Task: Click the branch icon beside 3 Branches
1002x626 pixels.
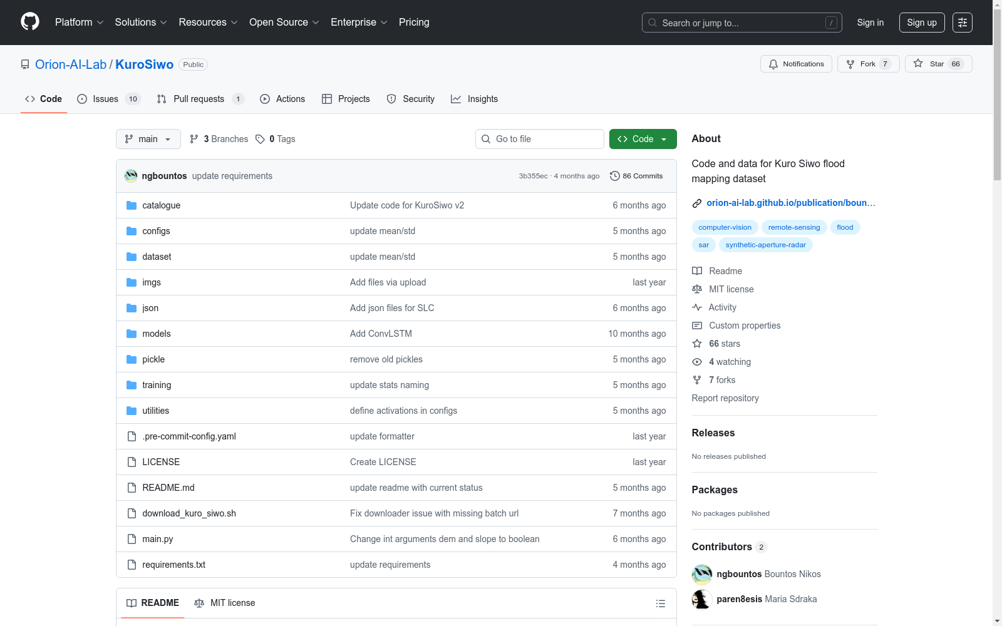Action: point(194,139)
